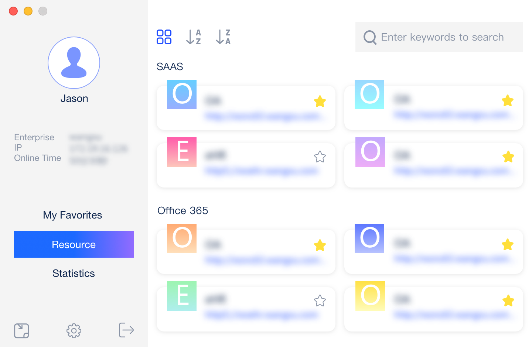Favorite the green E resource in Office 365

(320, 301)
